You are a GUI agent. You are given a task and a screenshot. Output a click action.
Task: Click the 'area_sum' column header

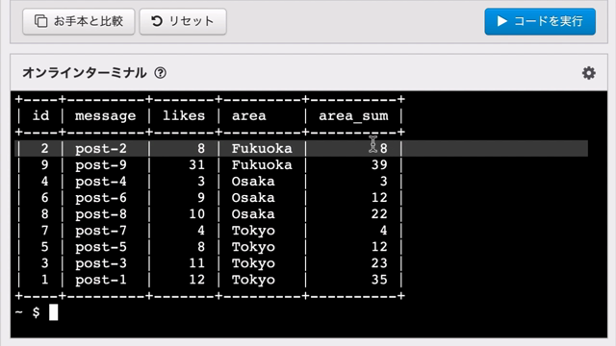coord(353,116)
